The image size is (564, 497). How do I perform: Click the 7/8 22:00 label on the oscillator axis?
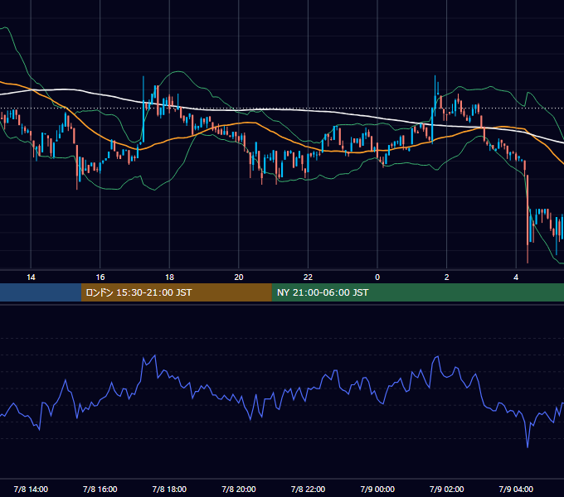tap(308, 489)
